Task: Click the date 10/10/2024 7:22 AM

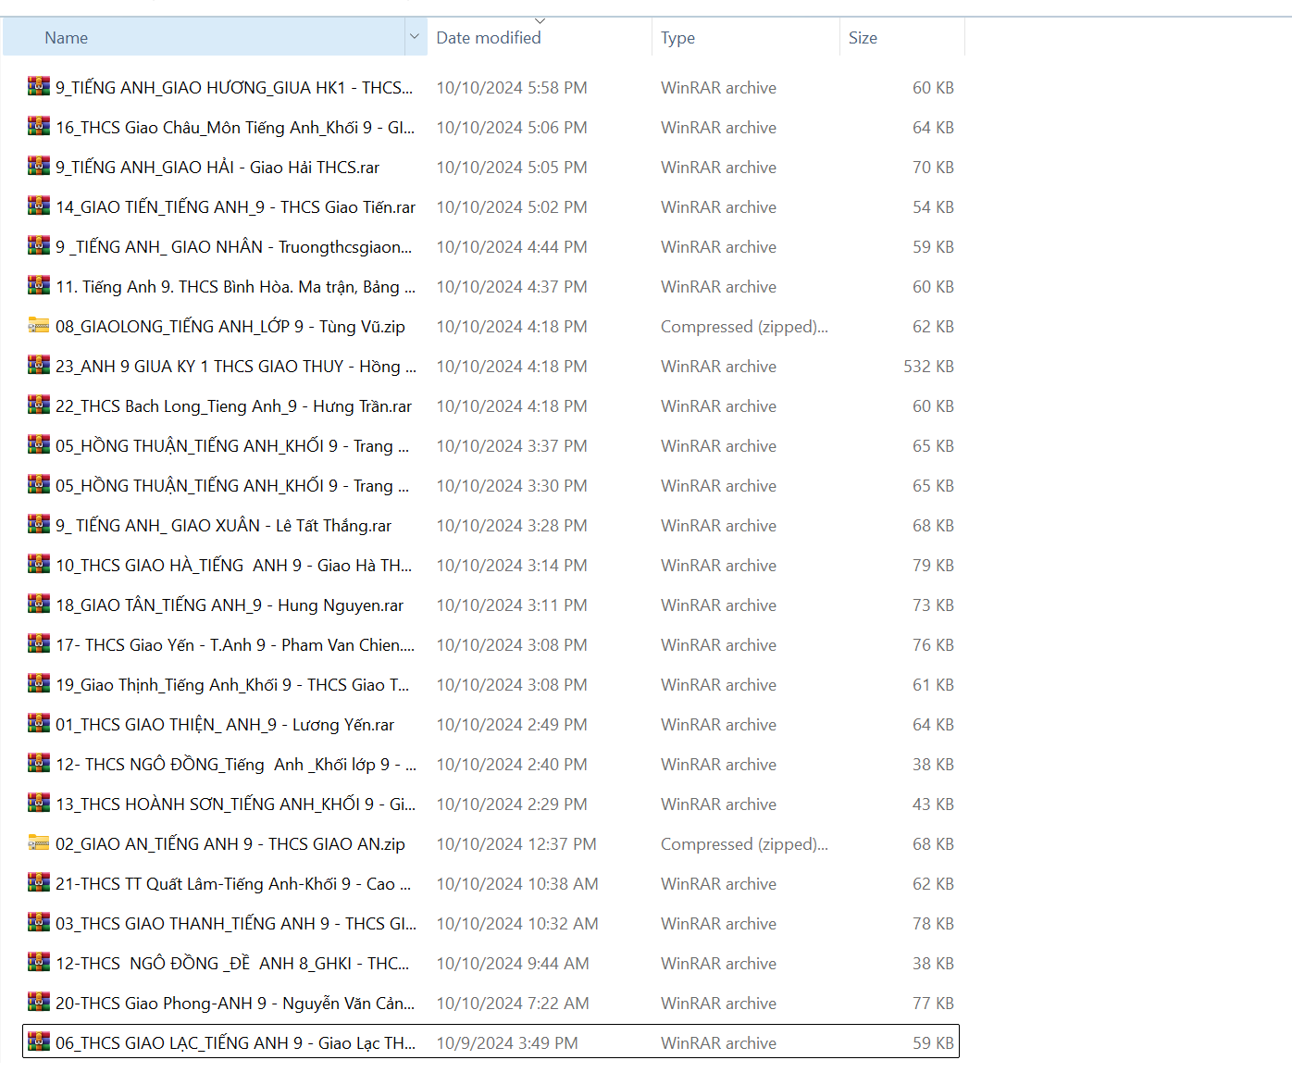Action: [x=513, y=1004]
